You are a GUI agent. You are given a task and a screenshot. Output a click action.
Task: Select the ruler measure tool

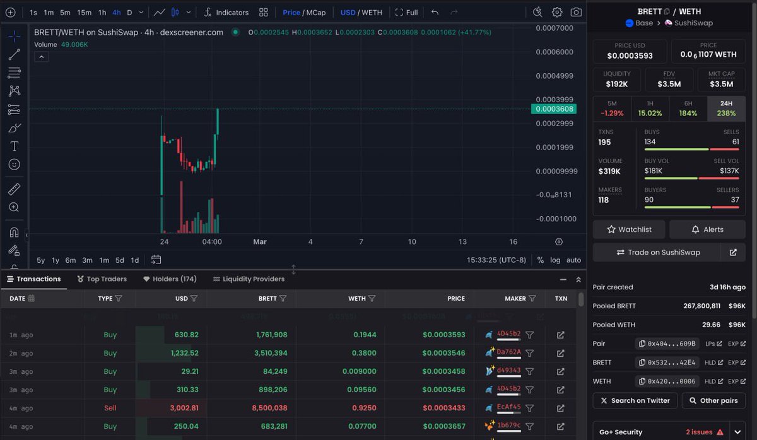click(14, 189)
